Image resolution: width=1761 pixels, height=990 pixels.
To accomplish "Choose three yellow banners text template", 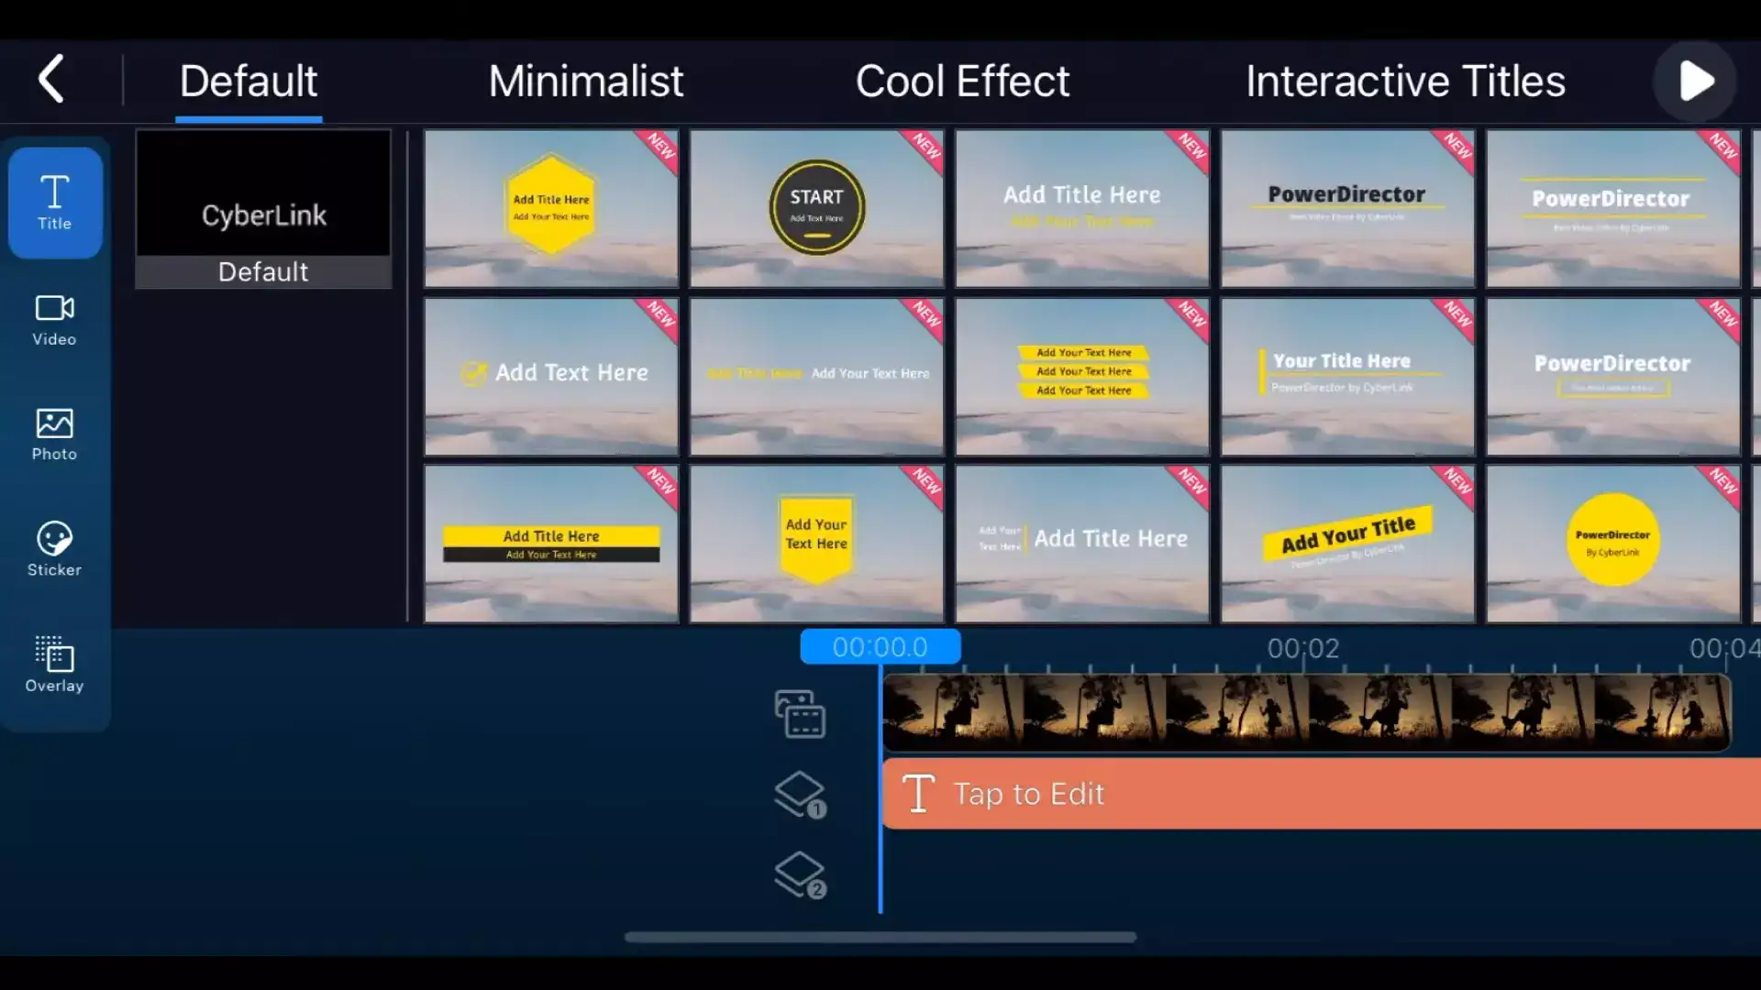I will 1082,376.
